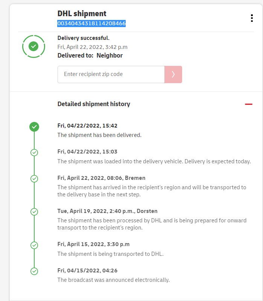The width and height of the screenshot is (263, 301).
Task: Click the Enter recipient zip code field
Action: pos(111,74)
